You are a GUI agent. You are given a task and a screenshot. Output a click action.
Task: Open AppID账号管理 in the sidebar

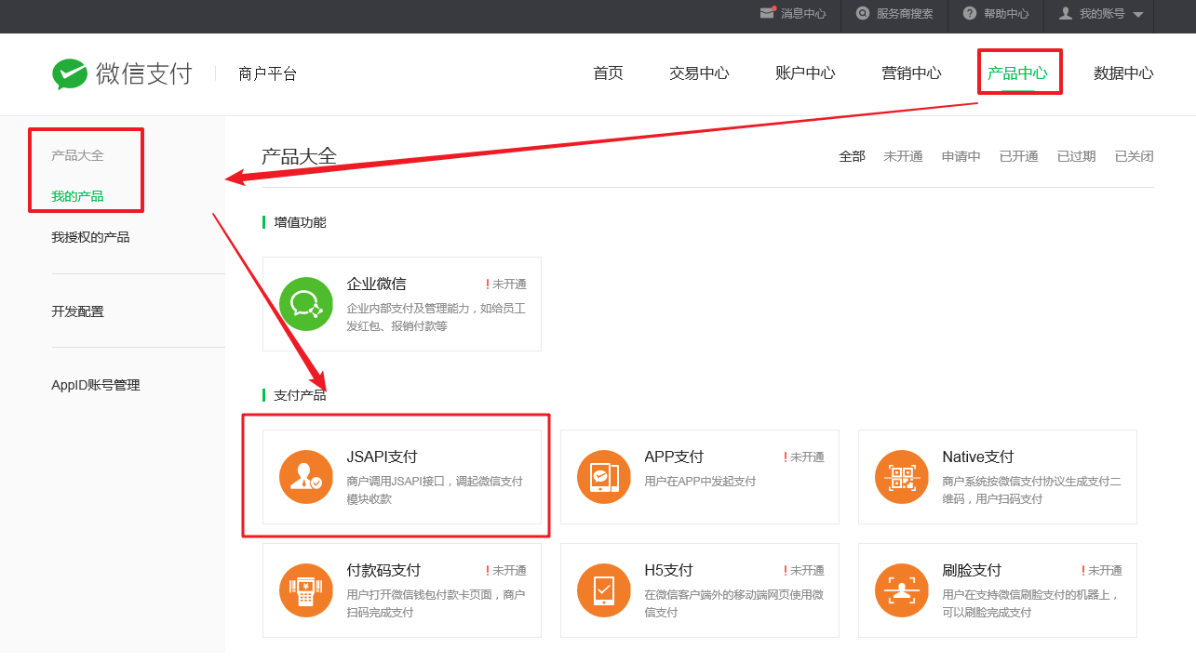point(96,385)
